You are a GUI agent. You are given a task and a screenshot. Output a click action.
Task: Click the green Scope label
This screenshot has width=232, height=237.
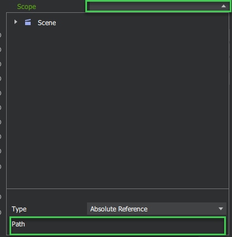[x=27, y=7]
